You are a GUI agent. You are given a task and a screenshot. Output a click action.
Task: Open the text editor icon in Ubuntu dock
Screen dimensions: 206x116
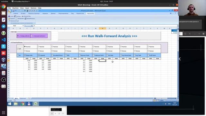pyautogui.click(x=4, y=20)
